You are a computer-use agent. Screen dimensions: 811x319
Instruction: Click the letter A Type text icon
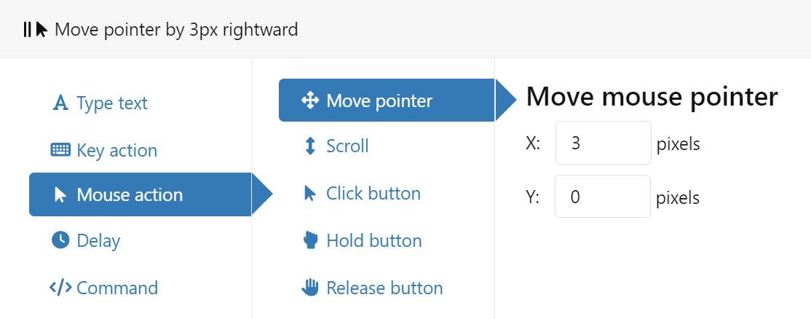pyautogui.click(x=60, y=103)
